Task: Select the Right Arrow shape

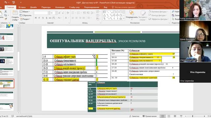Action: 114,15
